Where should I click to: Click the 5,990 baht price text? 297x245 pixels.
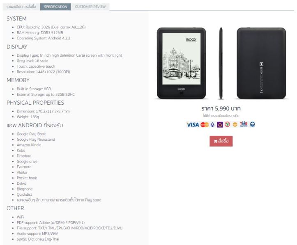(221, 109)
